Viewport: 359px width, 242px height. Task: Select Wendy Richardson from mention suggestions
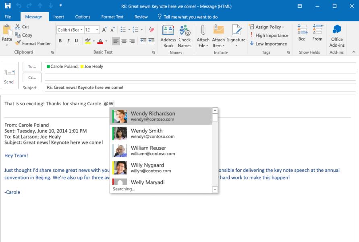pos(161,116)
